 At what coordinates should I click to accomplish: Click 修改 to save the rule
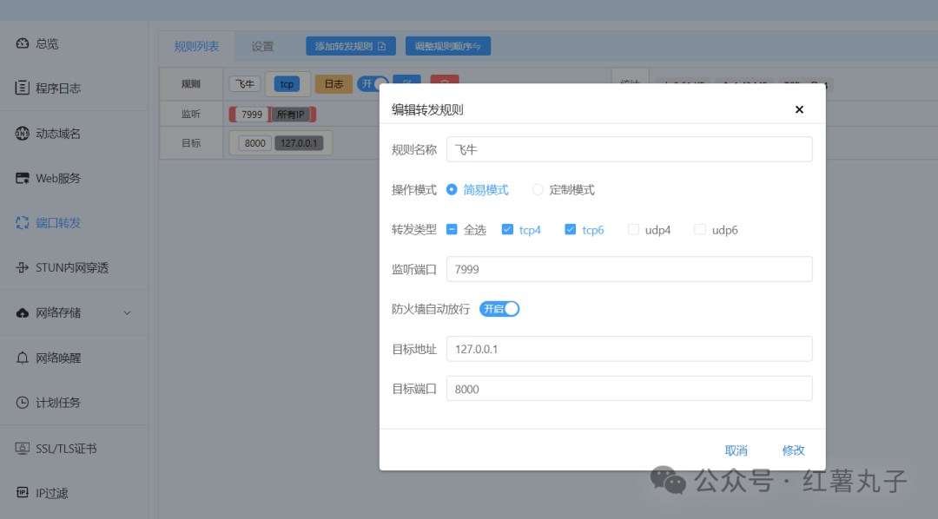pyautogui.click(x=793, y=450)
